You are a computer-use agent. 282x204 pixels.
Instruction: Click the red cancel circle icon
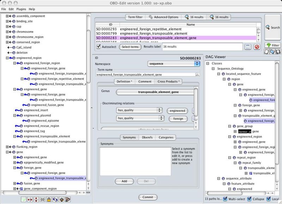[x=257, y=47]
